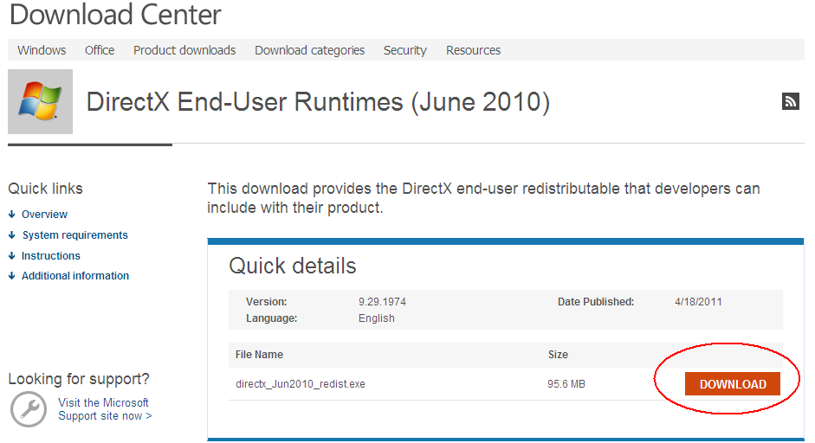
Task: Click the download description paragraph
Action: click(483, 198)
